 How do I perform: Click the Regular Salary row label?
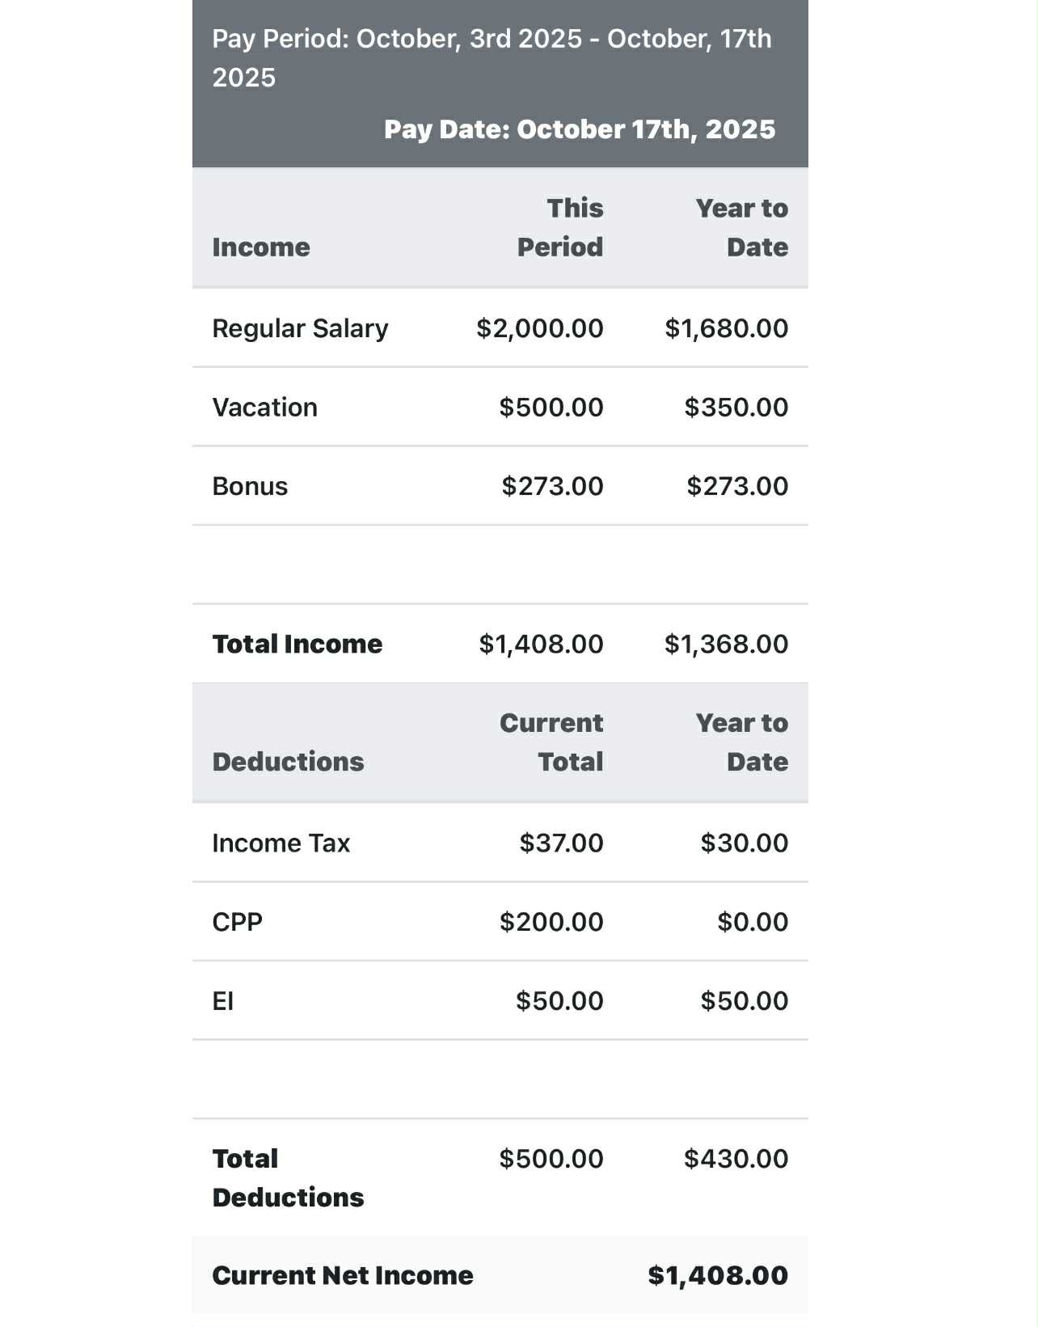(300, 328)
